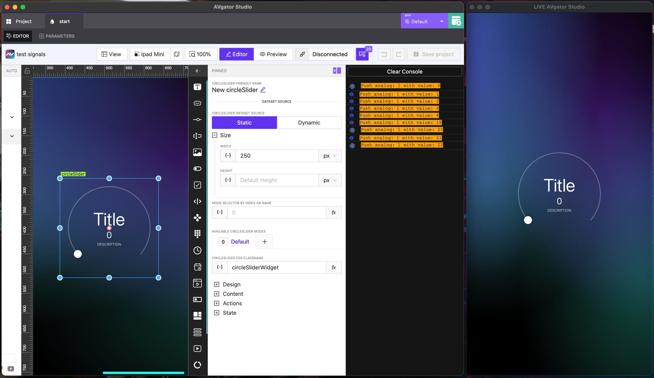Open the code editor widget icon
The height and width of the screenshot is (378, 654).
[x=197, y=201]
